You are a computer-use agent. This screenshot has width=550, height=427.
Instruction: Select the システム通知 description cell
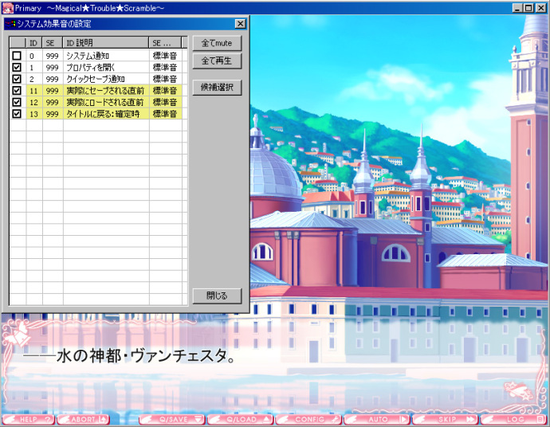tap(106, 56)
